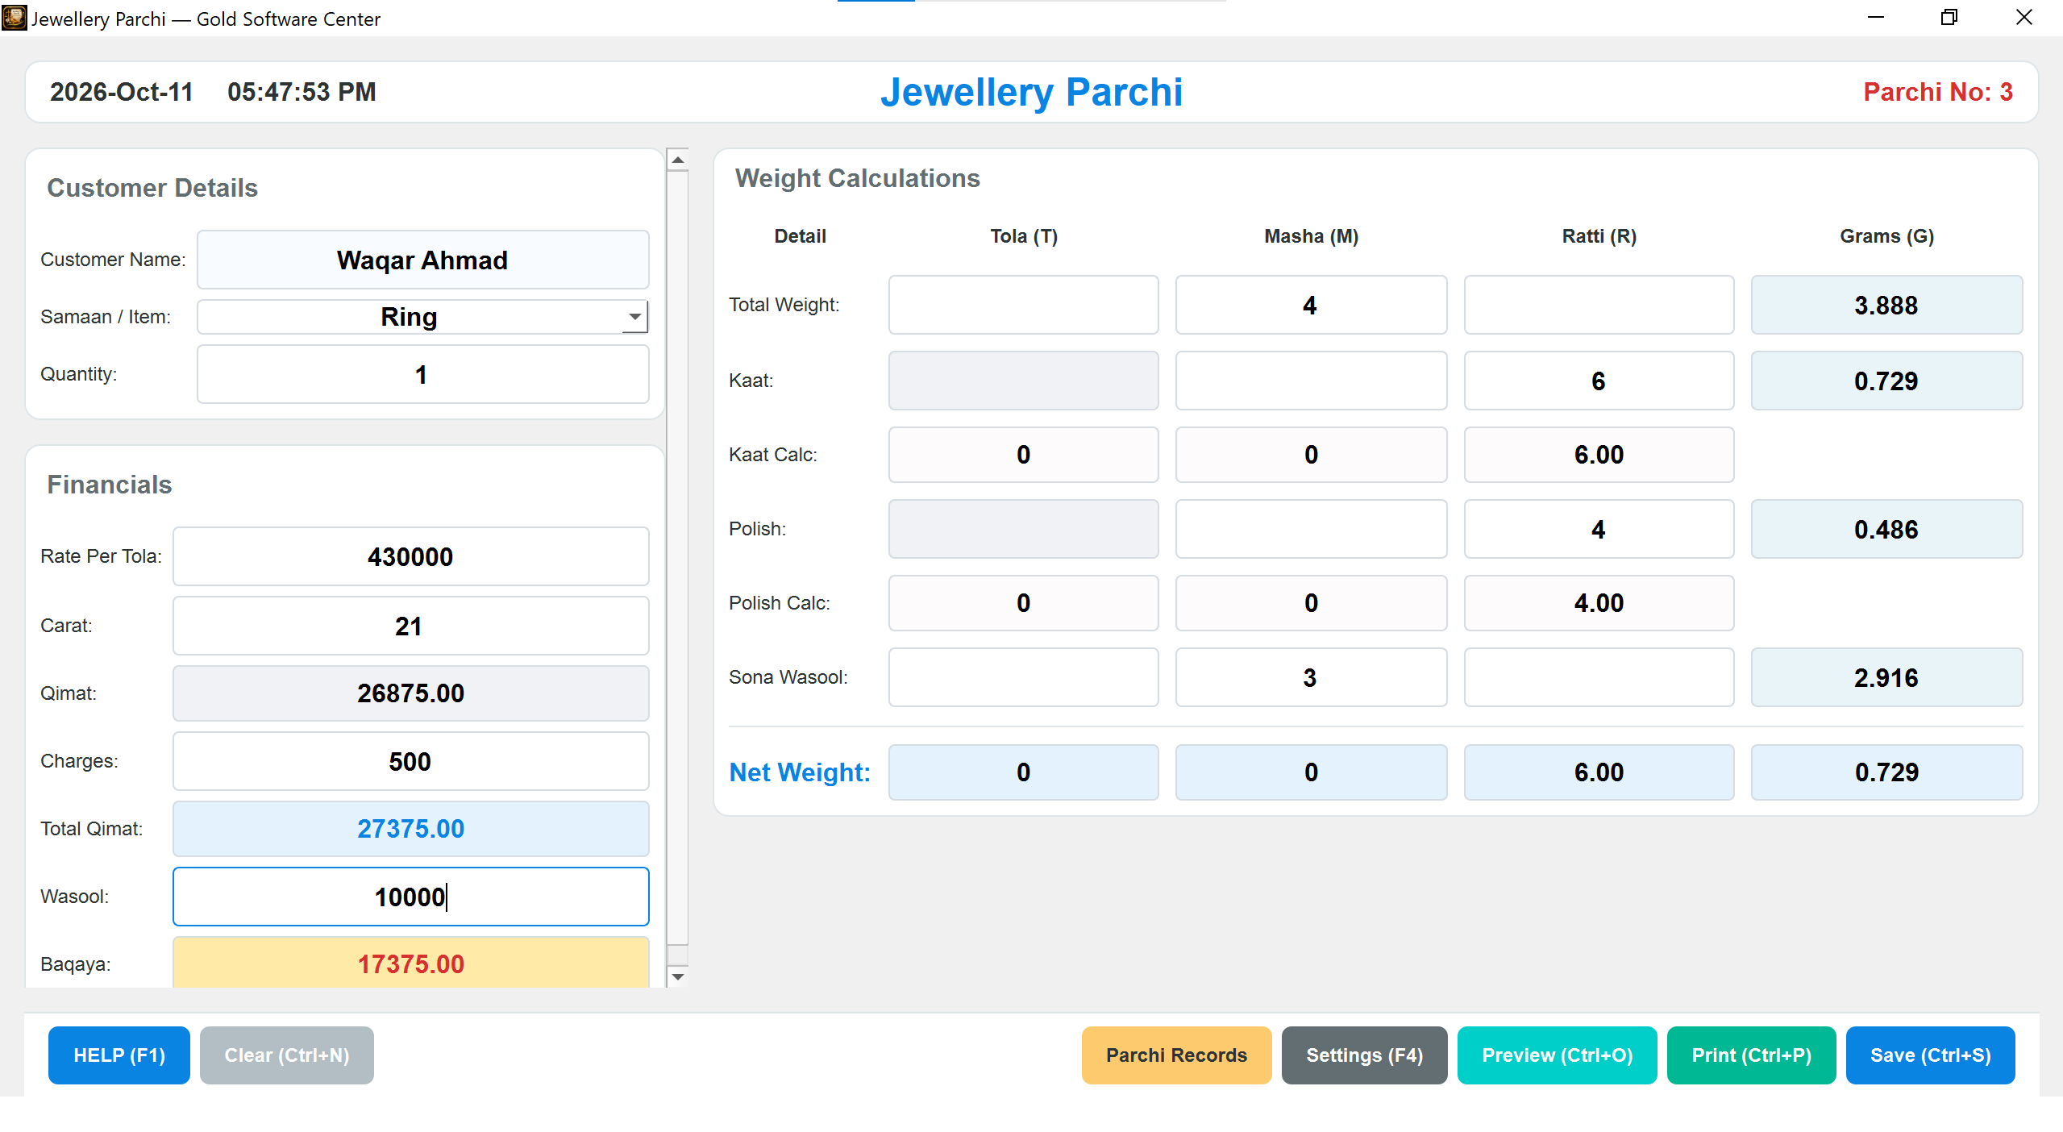The image size is (2063, 1132).
Task: Click the Customer Name field with Waqar Ahmad
Action: pyautogui.click(x=422, y=260)
